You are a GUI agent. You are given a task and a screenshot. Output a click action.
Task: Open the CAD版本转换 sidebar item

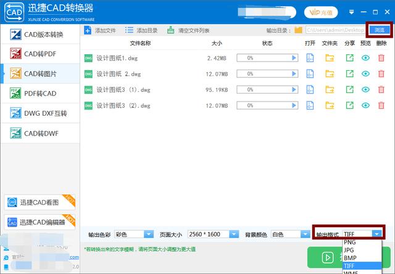(x=40, y=34)
